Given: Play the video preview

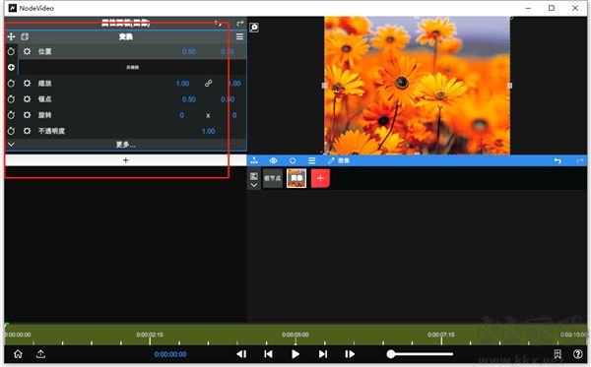Looking at the screenshot, I should (295, 354).
